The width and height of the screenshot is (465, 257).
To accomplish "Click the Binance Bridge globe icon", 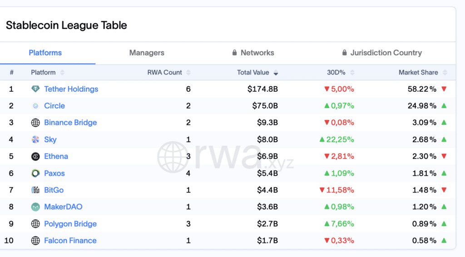I will pyautogui.click(x=35, y=123).
